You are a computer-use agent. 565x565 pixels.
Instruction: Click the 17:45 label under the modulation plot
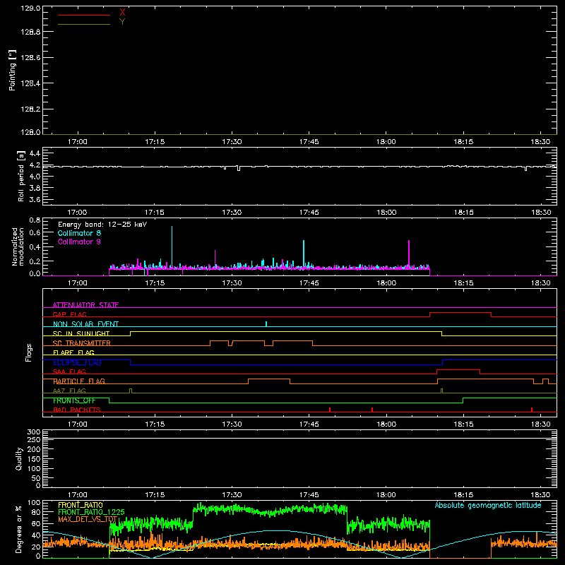point(309,283)
